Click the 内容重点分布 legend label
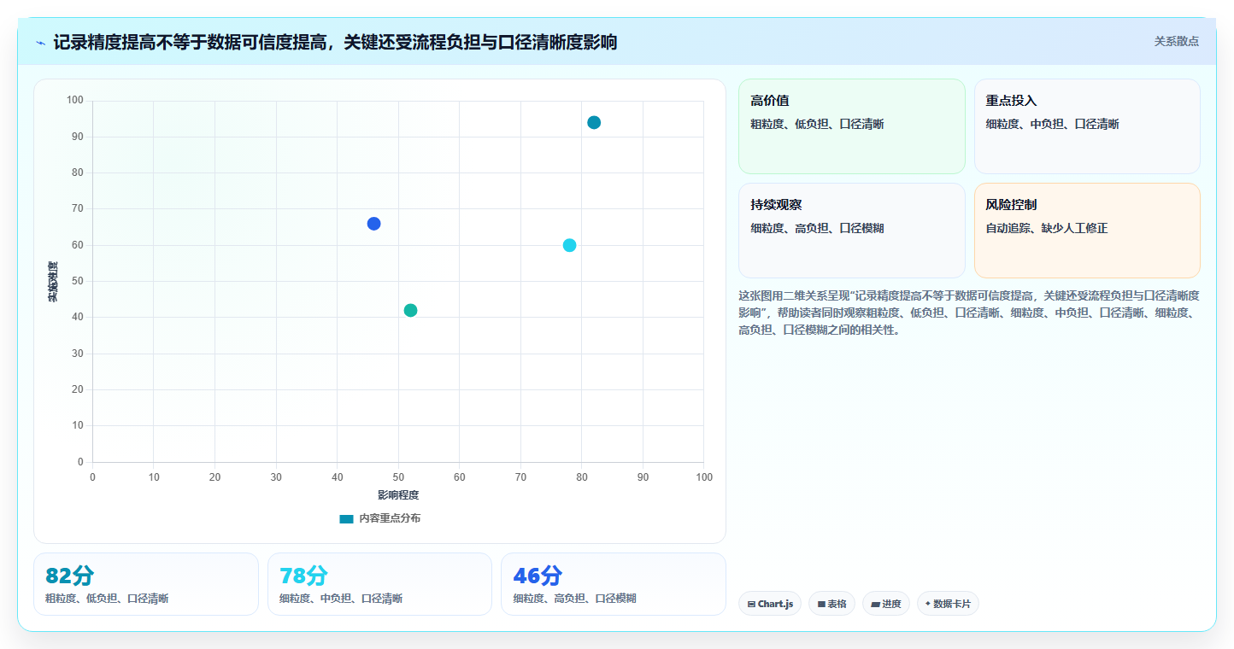 coord(390,518)
